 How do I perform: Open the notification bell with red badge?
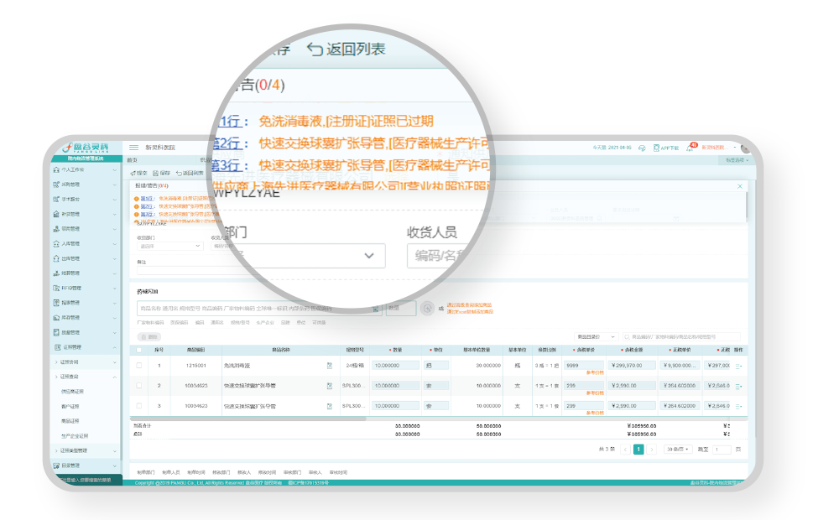690,147
